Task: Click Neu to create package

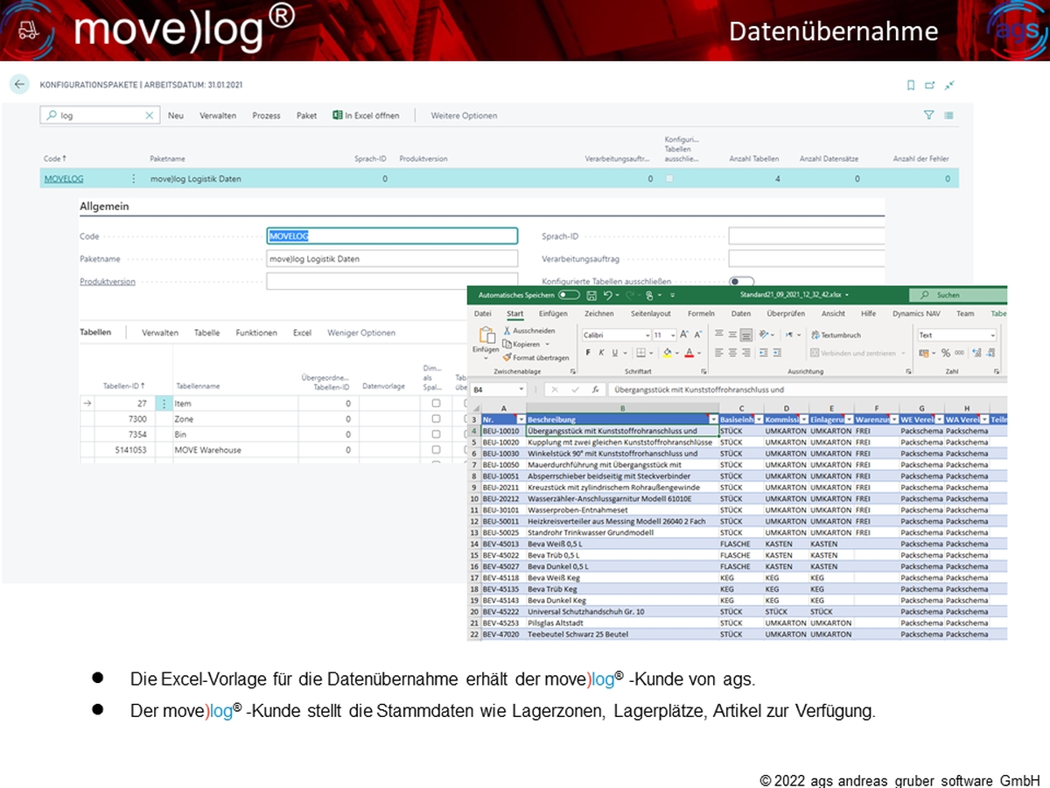Action: tap(176, 116)
